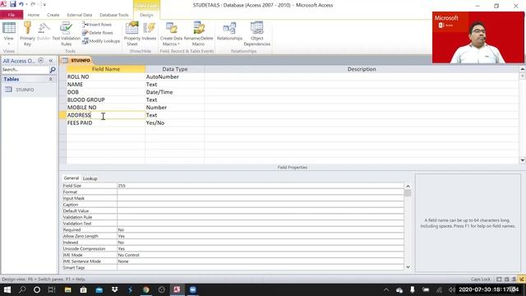Delete Rows from the table design
526x296 pixels.
click(x=97, y=33)
